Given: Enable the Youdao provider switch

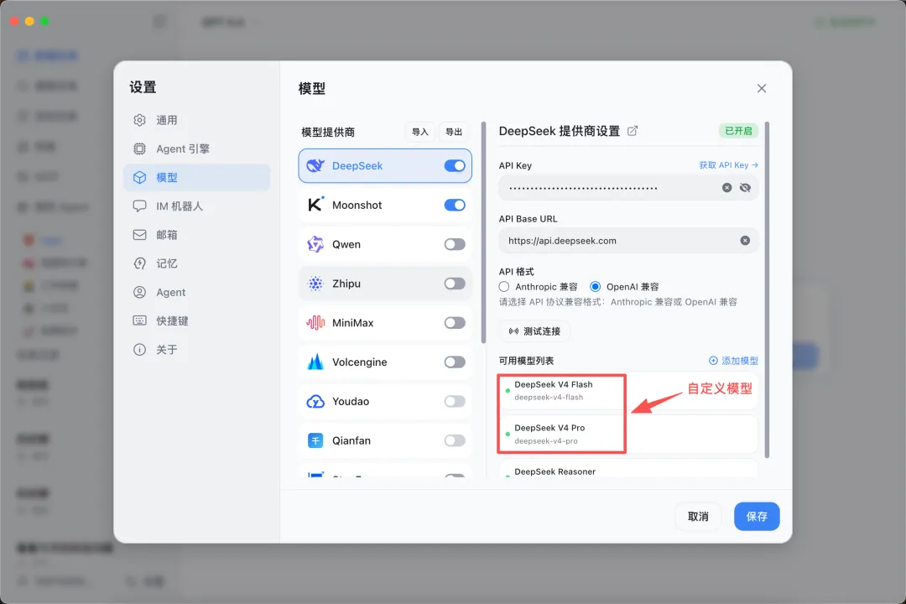Looking at the screenshot, I should point(455,401).
